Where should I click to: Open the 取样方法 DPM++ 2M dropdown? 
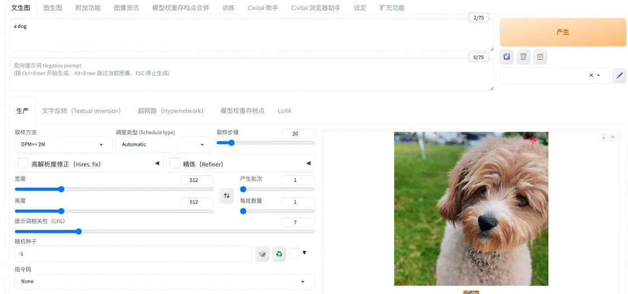click(64, 144)
